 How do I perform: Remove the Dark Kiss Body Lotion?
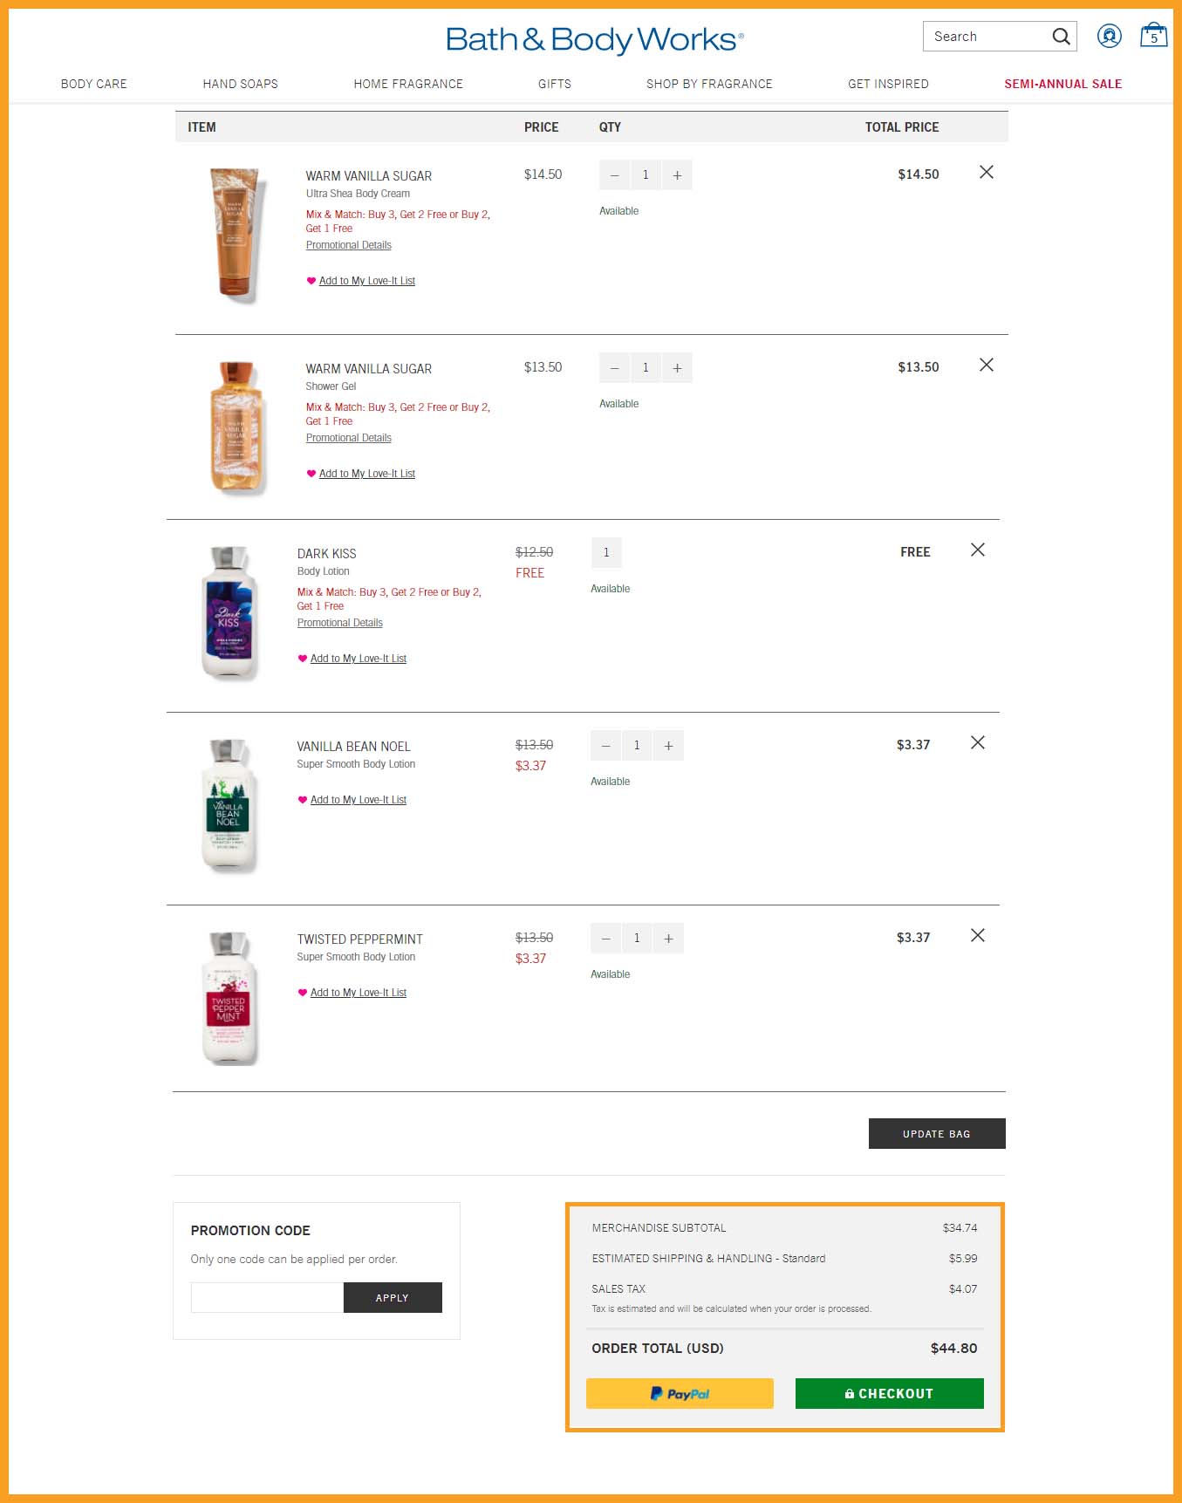tap(978, 550)
